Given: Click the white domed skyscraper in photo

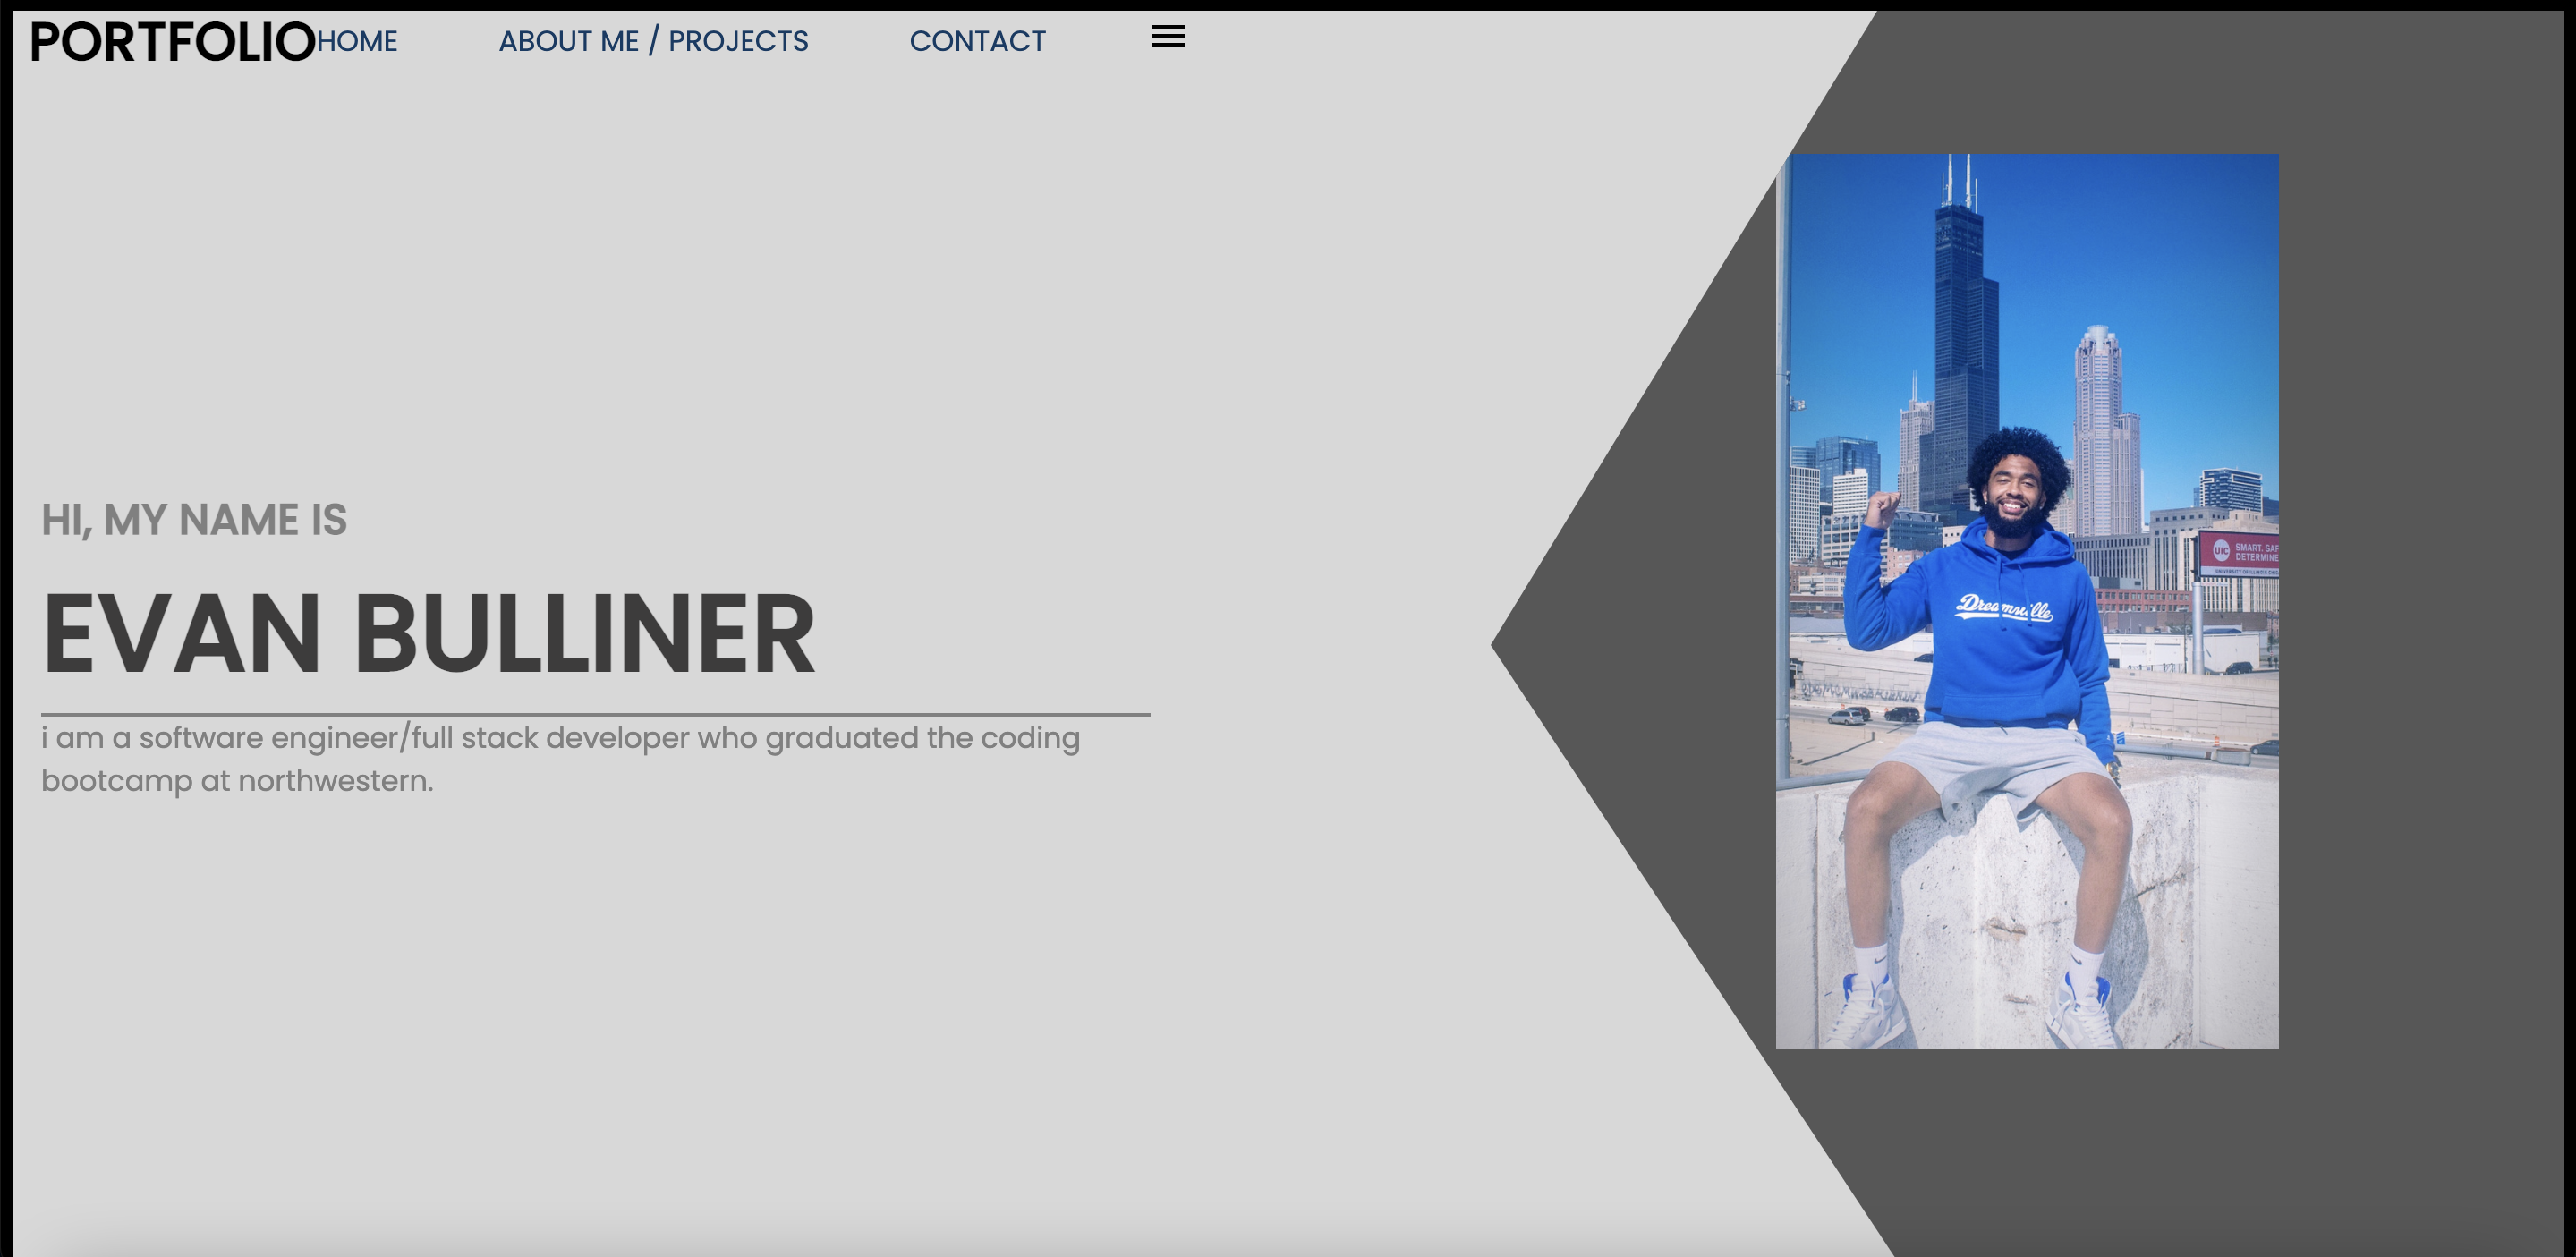Looking at the screenshot, I should (2100, 420).
